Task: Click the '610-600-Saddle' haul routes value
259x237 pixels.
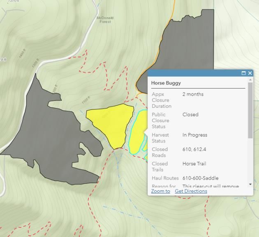Action: (x=200, y=178)
